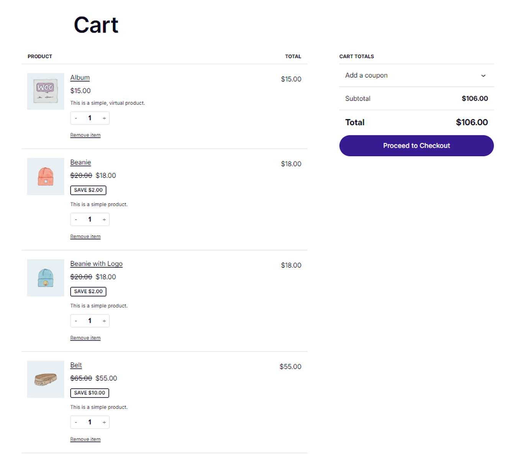Open the Belt product link
This screenshot has width=526, height=460.
click(x=76, y=365)
